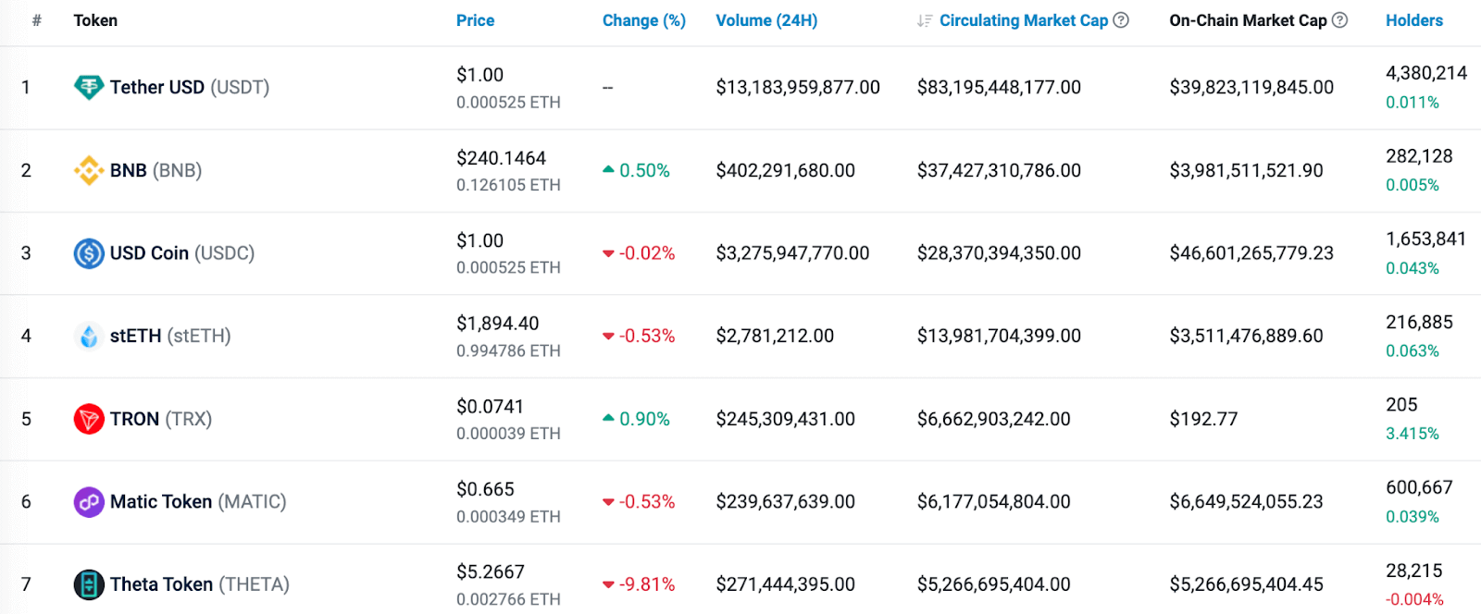Click the BNB token logo icon

coord(89,170)
